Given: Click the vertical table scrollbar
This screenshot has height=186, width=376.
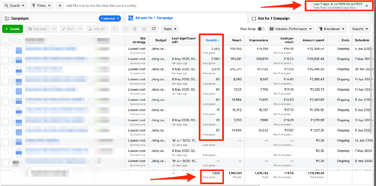Looking at the screenshot, I should point(373,96).
